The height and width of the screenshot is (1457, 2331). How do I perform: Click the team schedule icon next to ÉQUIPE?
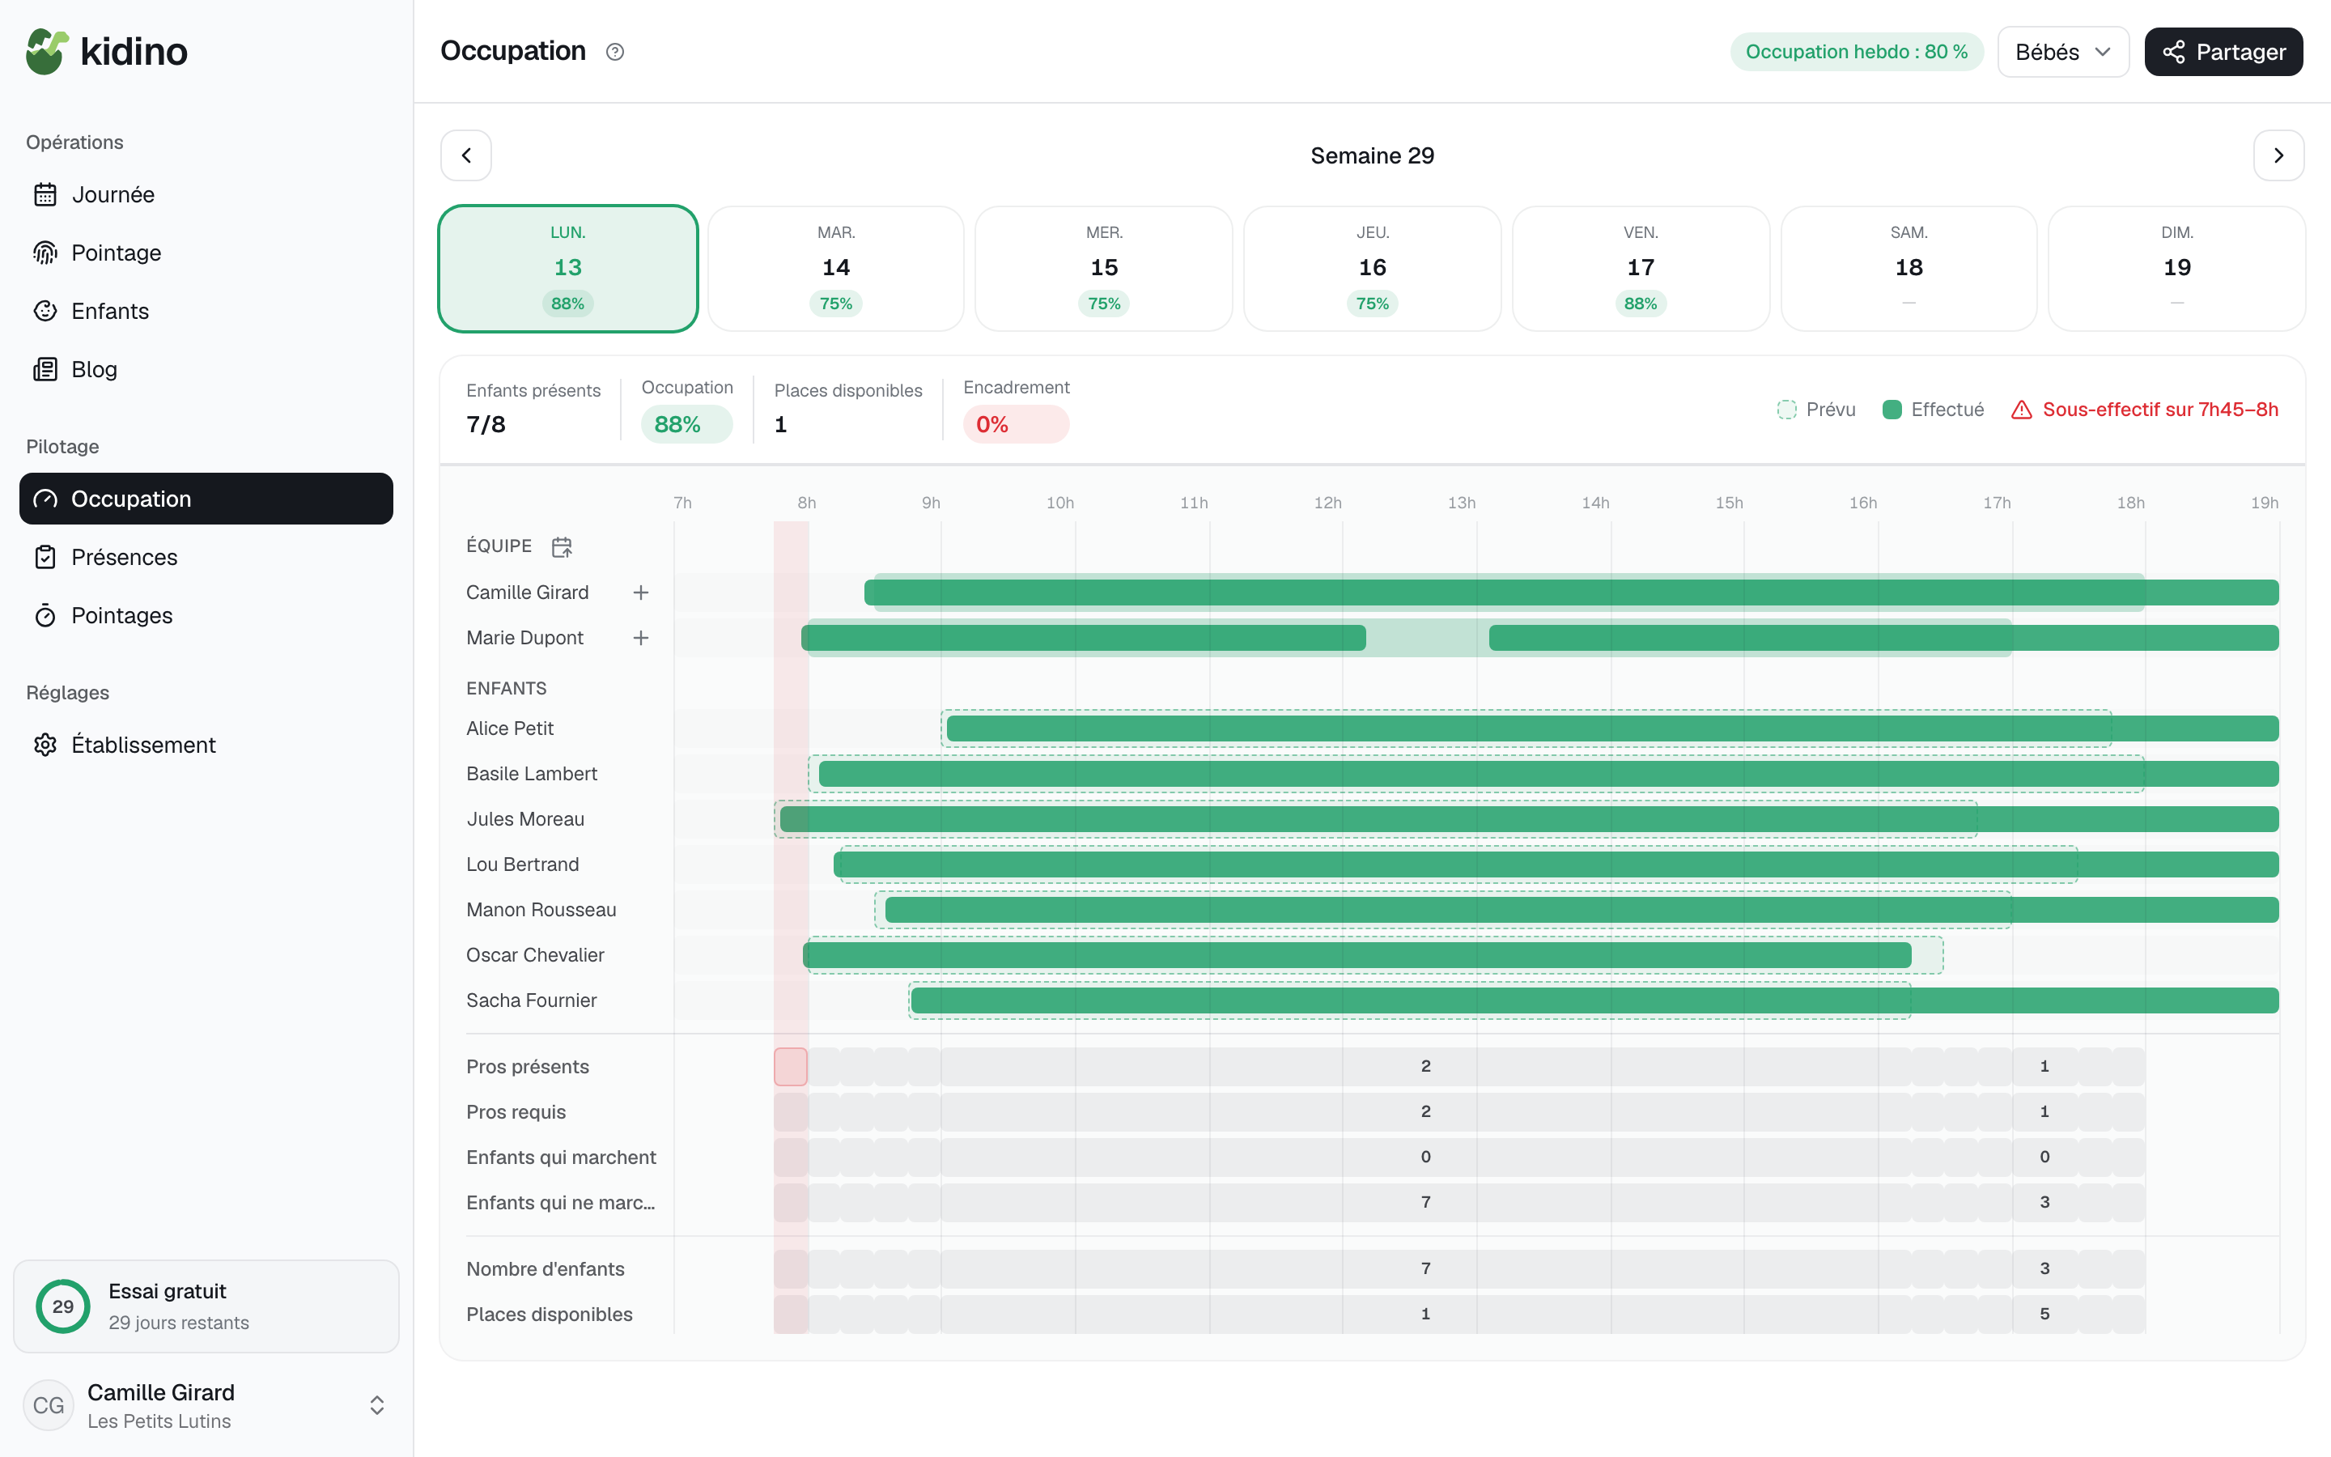[562, 546]
